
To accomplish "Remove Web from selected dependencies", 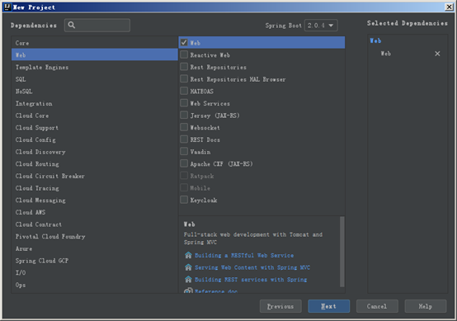I will click(x=437, y=54).
